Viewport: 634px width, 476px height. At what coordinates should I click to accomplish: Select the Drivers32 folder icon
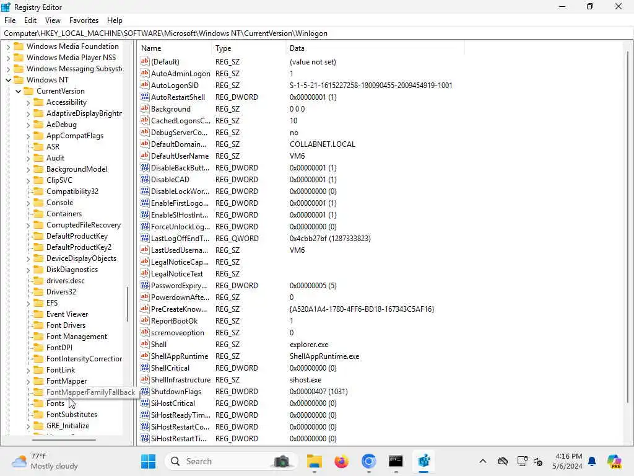(x=38, y=292)
